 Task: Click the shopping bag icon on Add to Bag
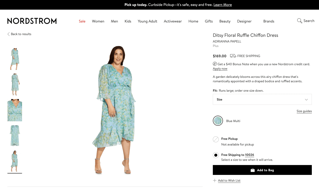253,170
